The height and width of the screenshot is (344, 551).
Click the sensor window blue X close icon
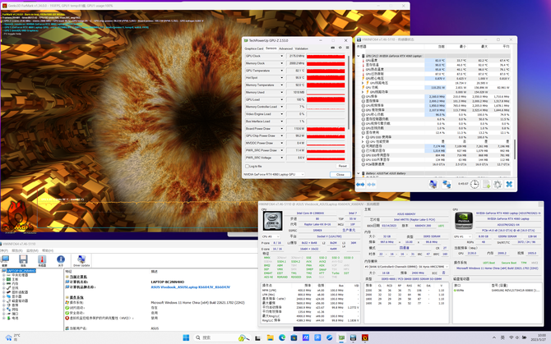509,184
